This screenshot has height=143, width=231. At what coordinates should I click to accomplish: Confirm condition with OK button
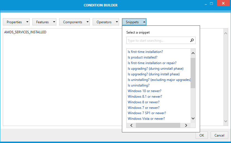201,135
